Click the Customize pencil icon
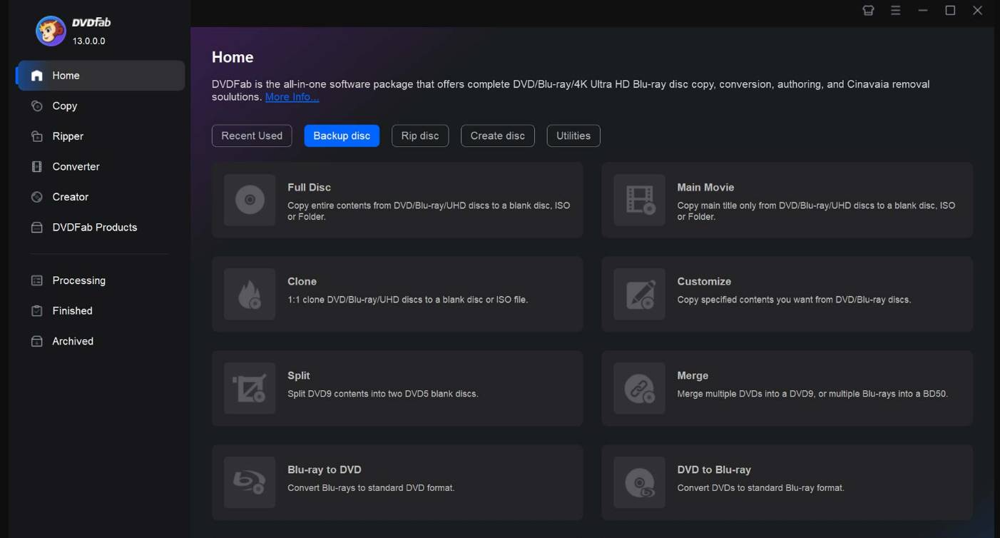 tap(639, 294)
